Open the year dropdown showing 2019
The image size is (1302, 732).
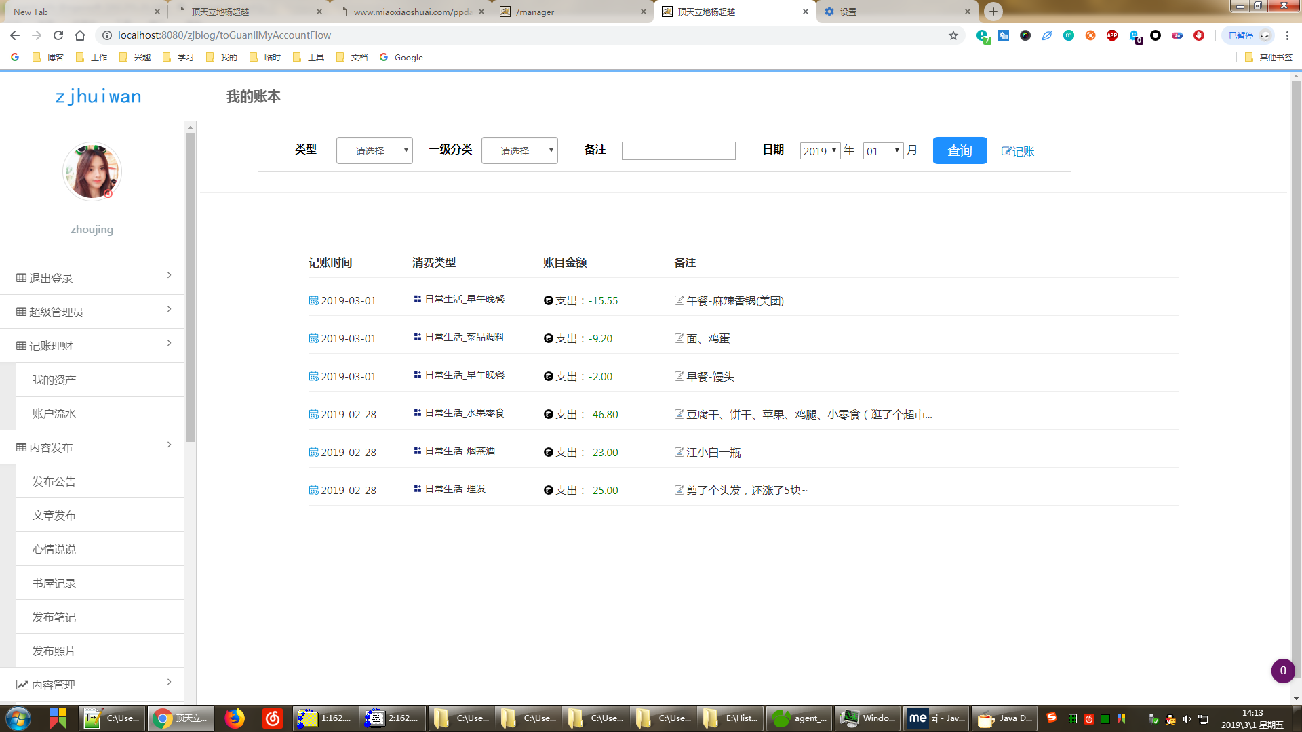pos(820,150)
